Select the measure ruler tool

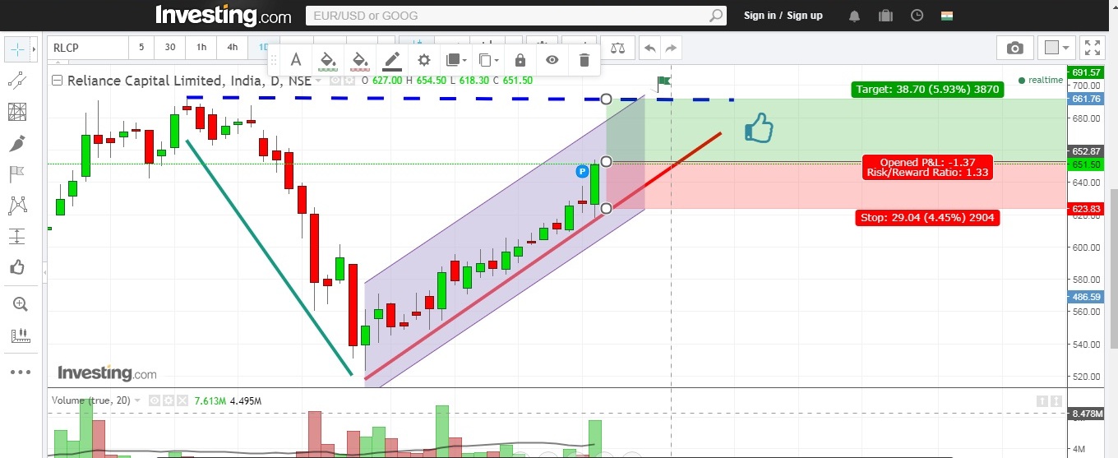coord(20,335)
